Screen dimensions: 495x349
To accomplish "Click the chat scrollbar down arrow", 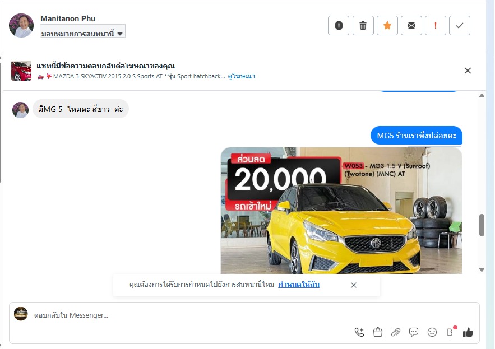I will [482, 269].
